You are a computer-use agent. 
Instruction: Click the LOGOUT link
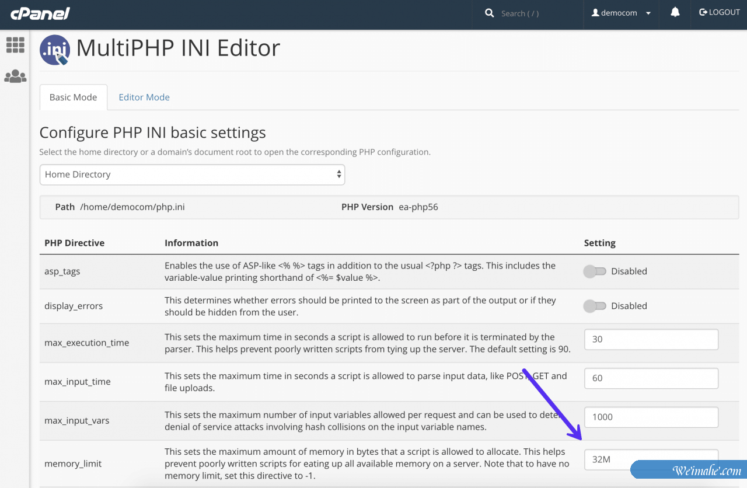(724, 12)
